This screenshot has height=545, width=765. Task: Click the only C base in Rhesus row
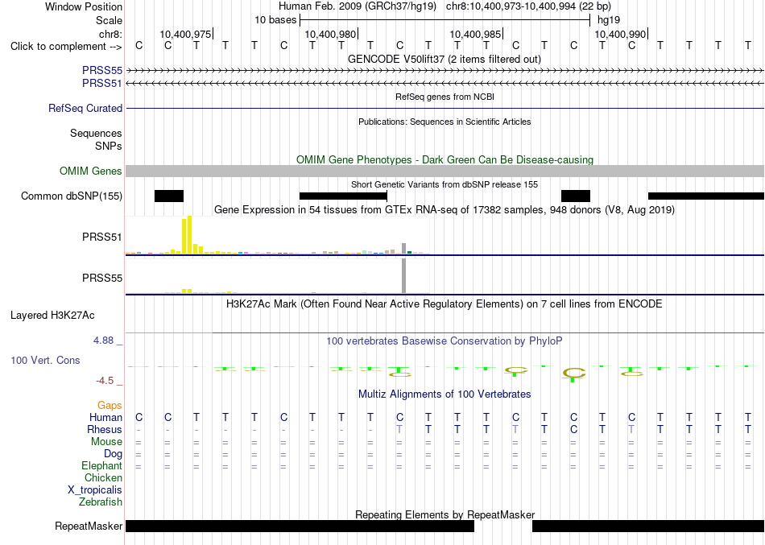pyautogui.click(x=573, y=430)
